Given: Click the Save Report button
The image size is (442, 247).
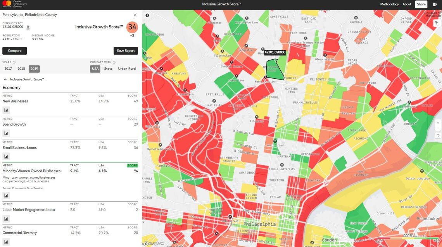Looking at the screenshot, I should click(x=126, y=51).
